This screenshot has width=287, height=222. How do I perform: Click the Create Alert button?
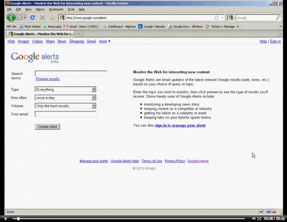click(48, 126)
